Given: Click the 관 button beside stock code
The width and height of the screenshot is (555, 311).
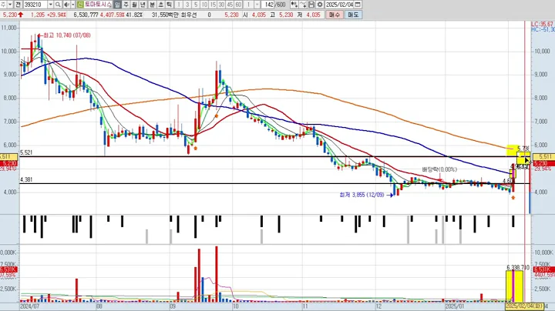Looking at the screenshot, I should tap(17, 5).
